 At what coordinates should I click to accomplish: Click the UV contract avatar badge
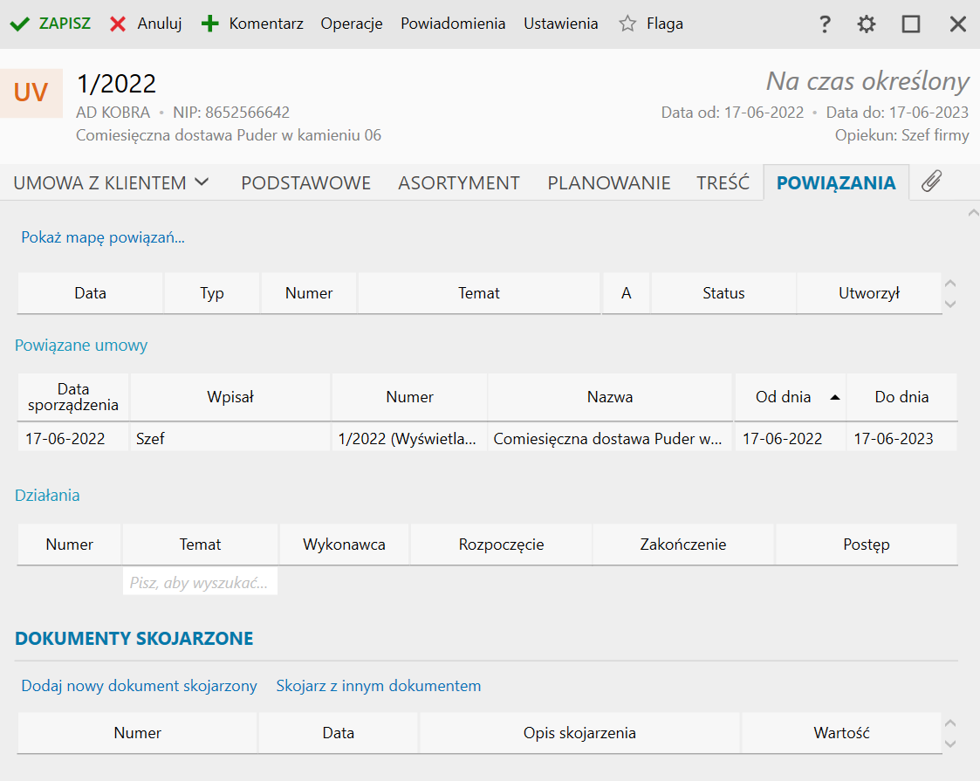[x=31, y=93]
